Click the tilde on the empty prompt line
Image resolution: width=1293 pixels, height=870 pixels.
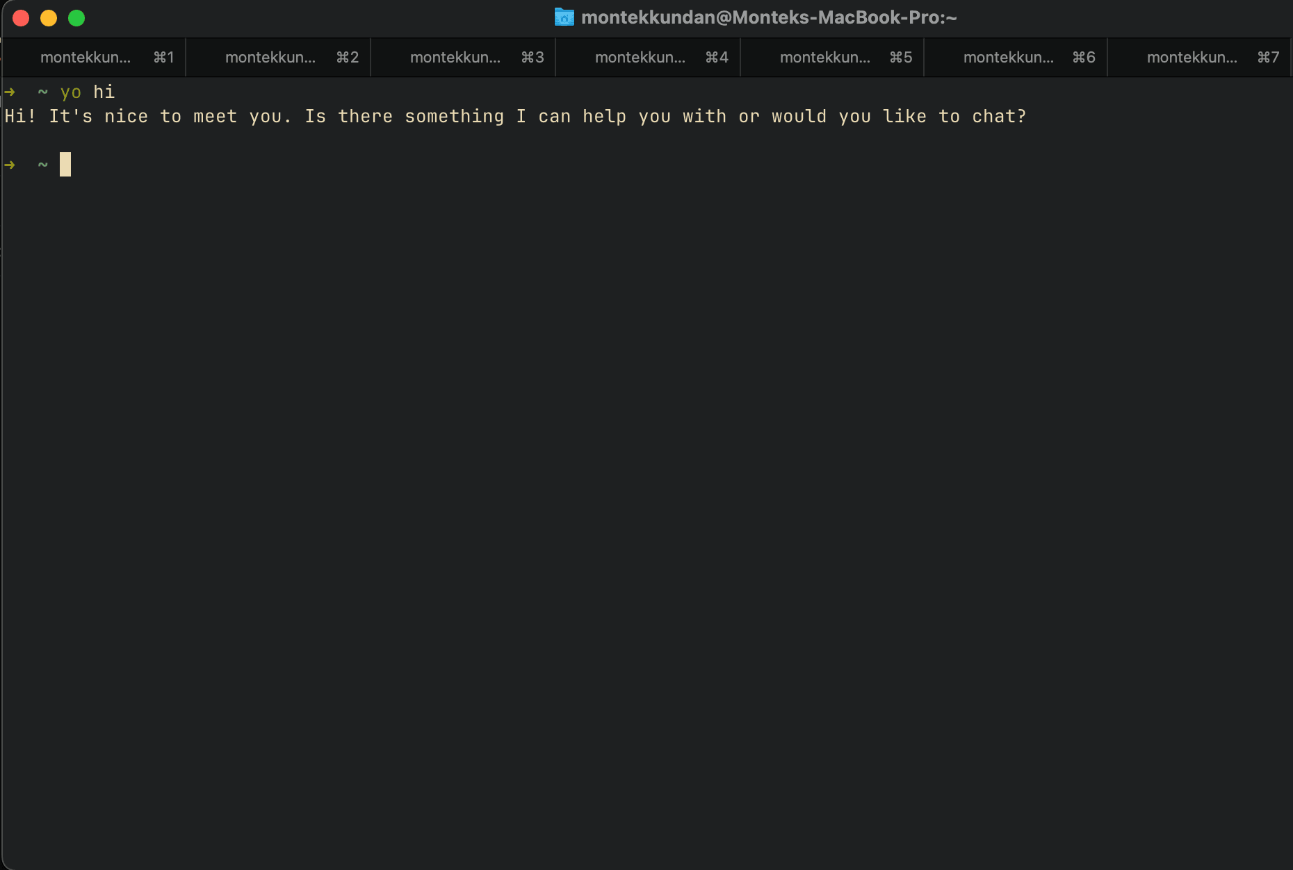(42, 165)
